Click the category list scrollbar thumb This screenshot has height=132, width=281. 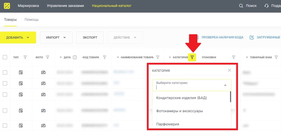(230, 97)
